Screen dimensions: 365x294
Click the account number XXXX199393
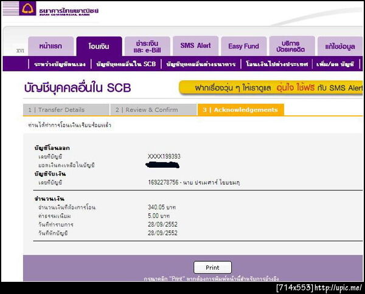(164, 156)
